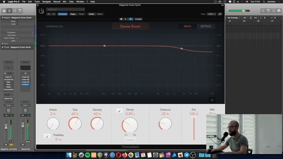Open Finder from the dock
Image resolution: width=283 pixels, height=159 pixels.
click(69, 155)
